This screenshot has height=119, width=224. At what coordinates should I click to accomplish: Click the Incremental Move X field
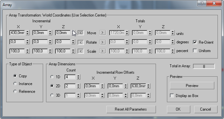[x=17, y=33]
